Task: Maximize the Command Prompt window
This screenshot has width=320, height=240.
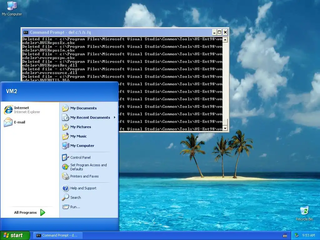Action: (x=219, y=32)
